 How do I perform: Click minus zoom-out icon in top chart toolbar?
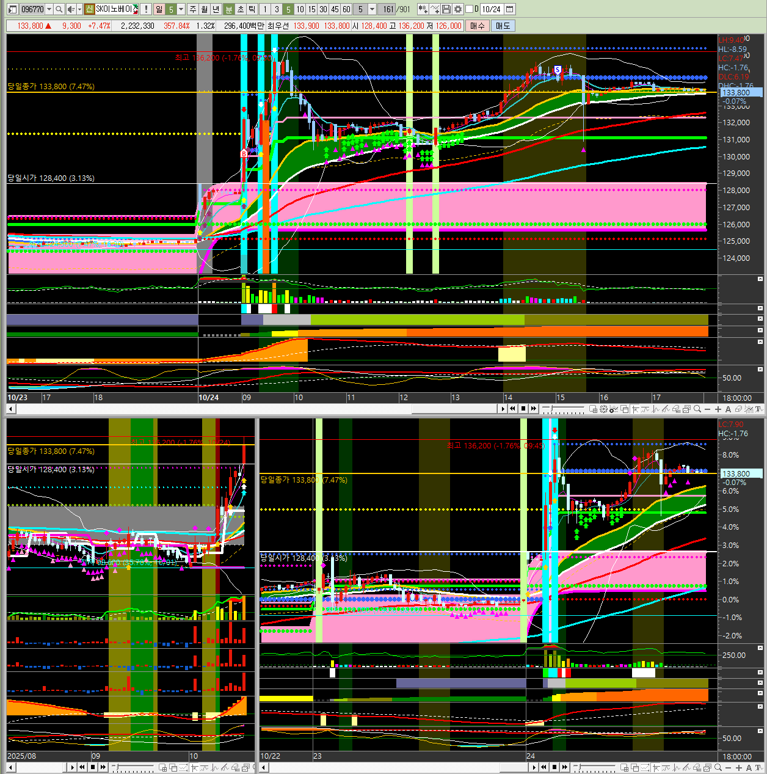point(707,409)
